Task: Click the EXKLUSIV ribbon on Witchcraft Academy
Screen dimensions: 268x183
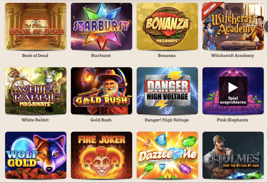Action: coord(210,9)
